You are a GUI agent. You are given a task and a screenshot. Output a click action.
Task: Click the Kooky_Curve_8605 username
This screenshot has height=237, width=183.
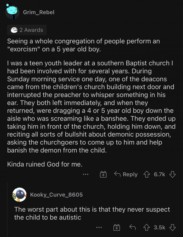56,195
